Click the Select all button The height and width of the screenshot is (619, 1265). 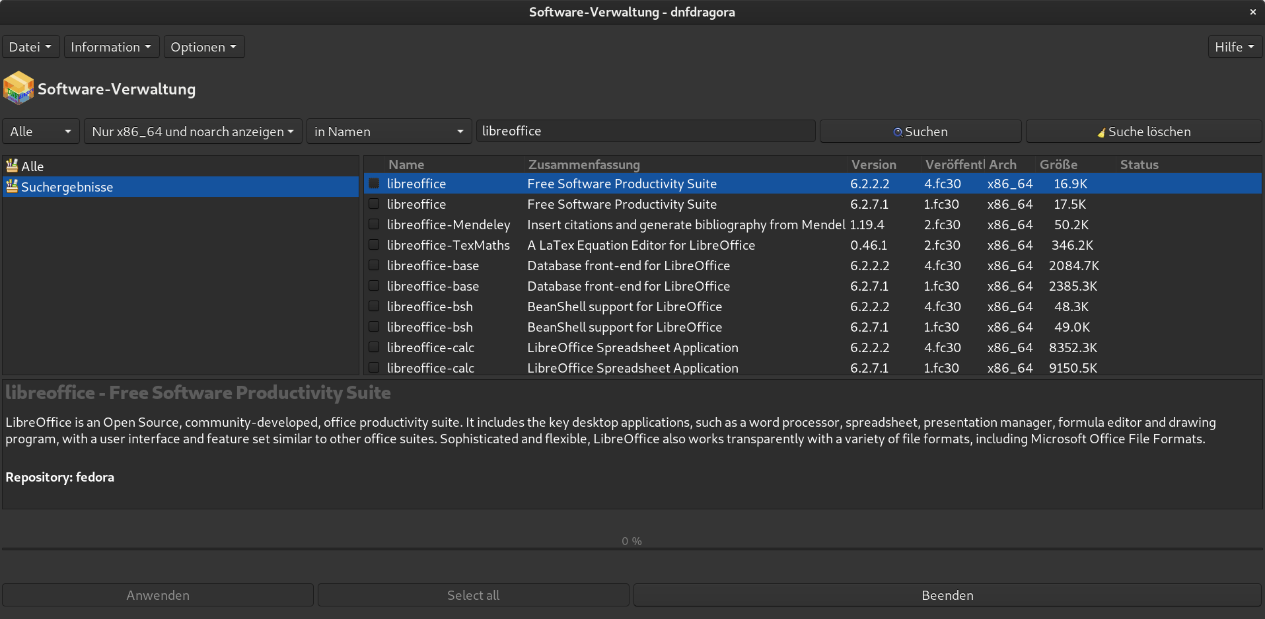coord(473,595)
